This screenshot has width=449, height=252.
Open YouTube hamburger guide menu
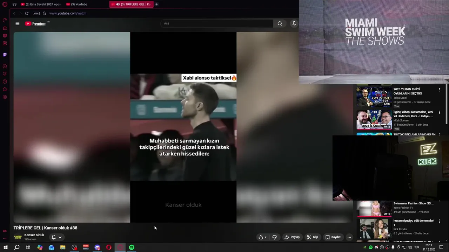pos(18,23)
